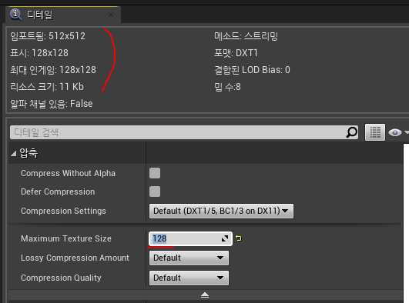Screen dimensions: 409x303
Task: Click the Compression Settings label
Action: click(x=63, y=211)
